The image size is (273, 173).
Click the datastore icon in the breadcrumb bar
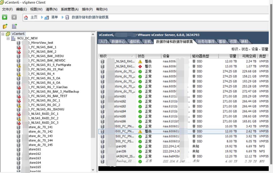[66, 17]
